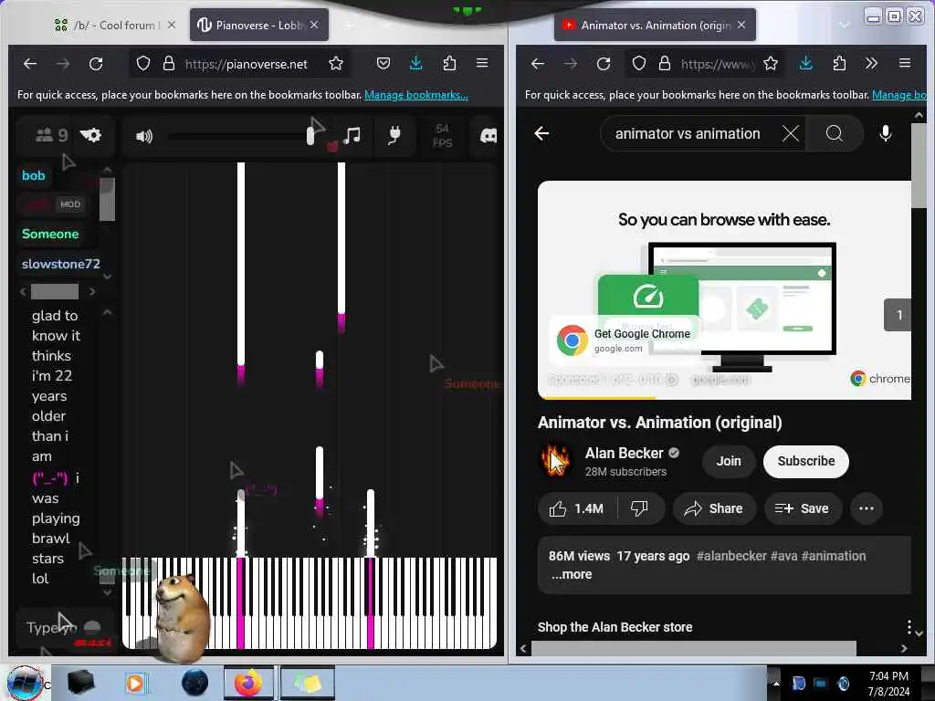Open downloads in Pianoverse window toolbar
Viewport: 935px width, 701px height.
pyautogui.click(x=416, y=63)
